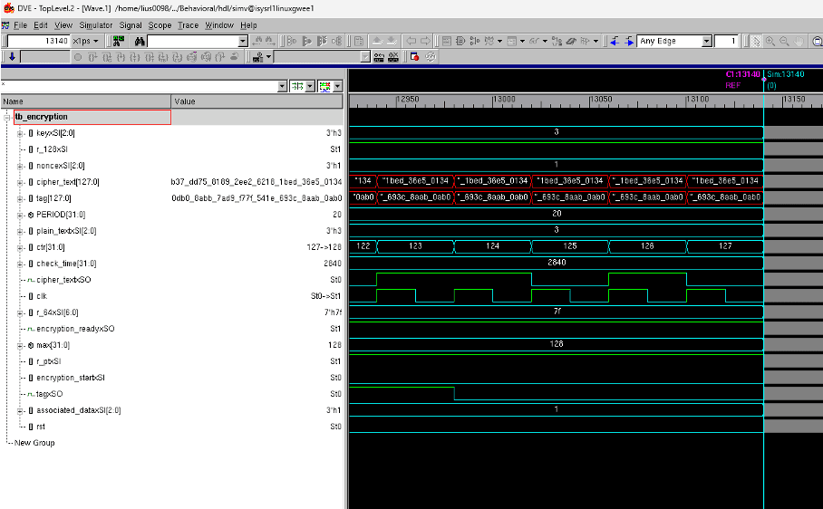Screen dimensions: 823x509
Task: Select the pan hand tool
Action: [x=799, y=41]
